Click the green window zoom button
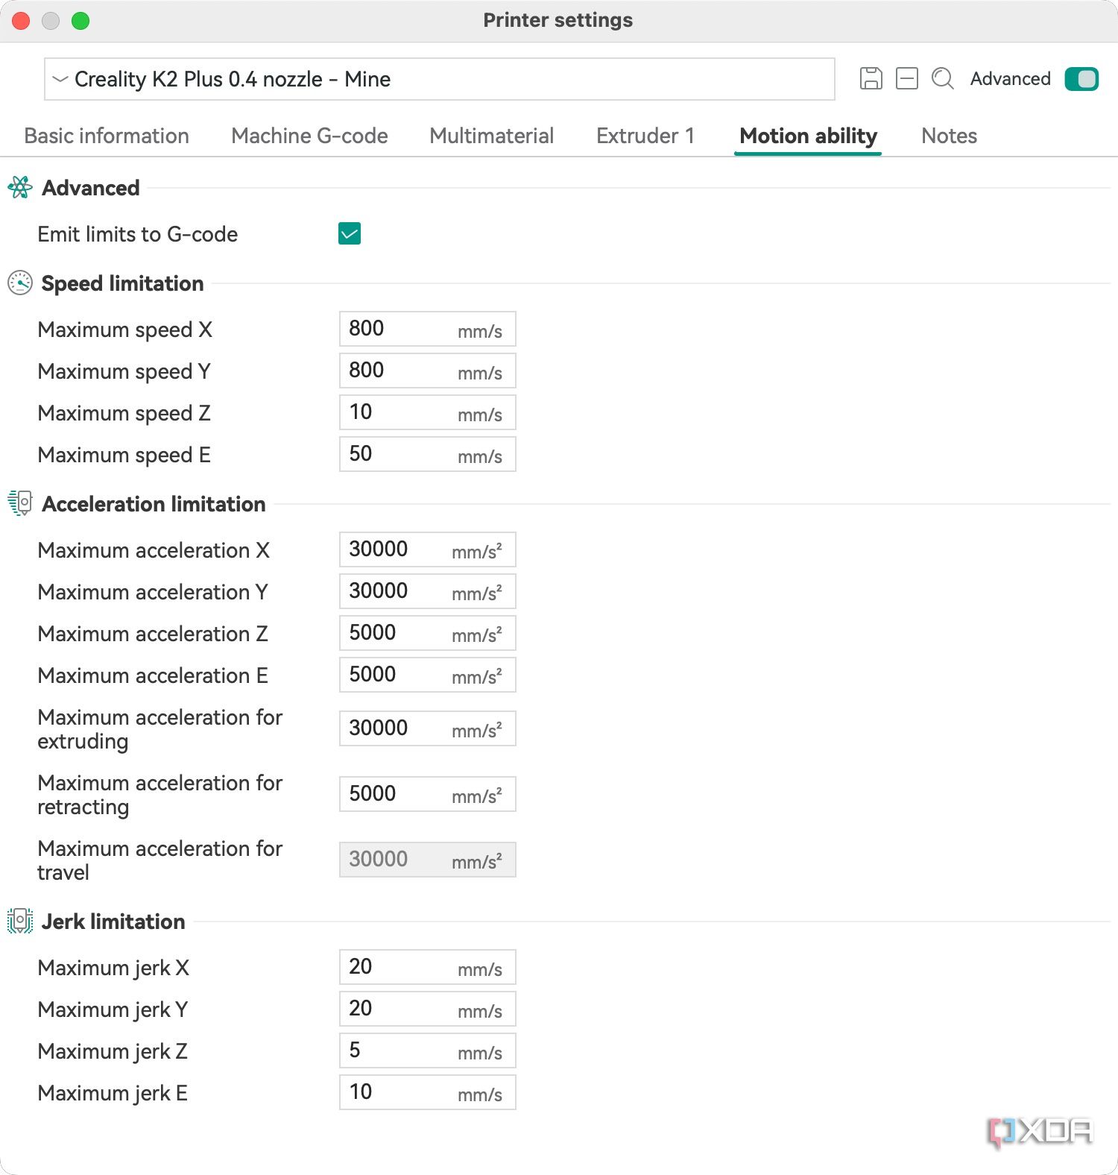Image resolution: width=1118 pixels, height=1175 pixels. click(80, 21)
